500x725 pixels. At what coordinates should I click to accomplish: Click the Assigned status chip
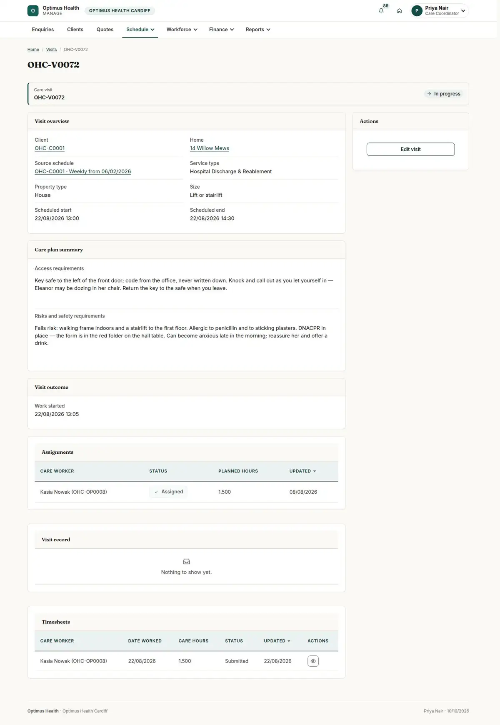[x=168, y=492]
